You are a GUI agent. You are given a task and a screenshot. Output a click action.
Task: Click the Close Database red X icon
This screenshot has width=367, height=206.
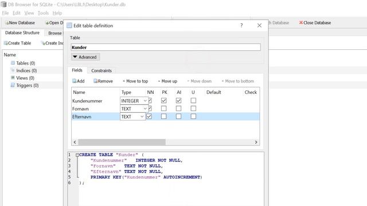[300, 23]
